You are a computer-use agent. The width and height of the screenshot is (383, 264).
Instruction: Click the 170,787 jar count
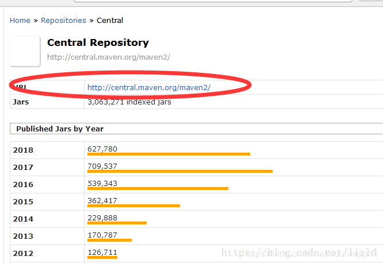pos(102,235)
